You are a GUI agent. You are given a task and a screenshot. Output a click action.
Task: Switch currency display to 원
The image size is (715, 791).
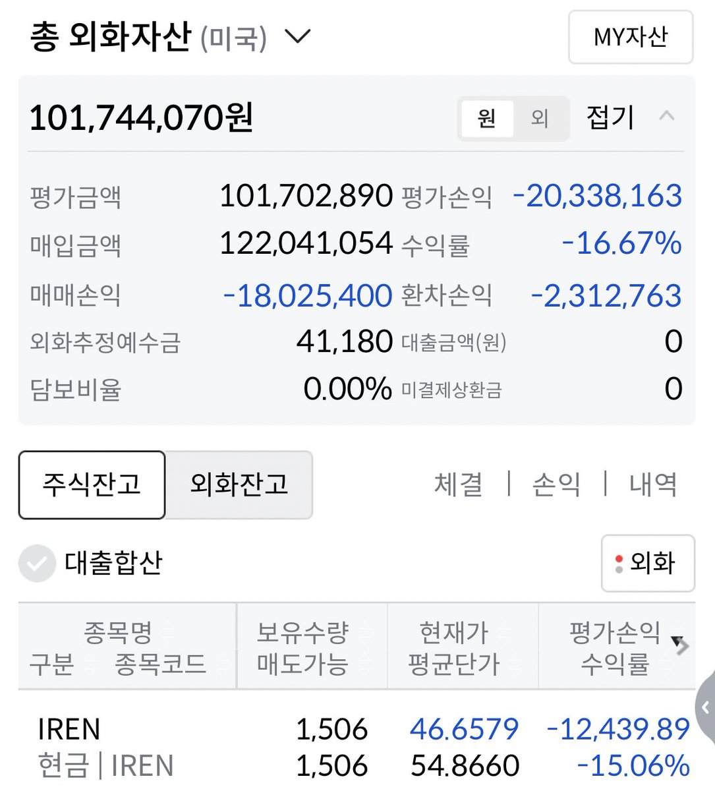tap(486, 118)
